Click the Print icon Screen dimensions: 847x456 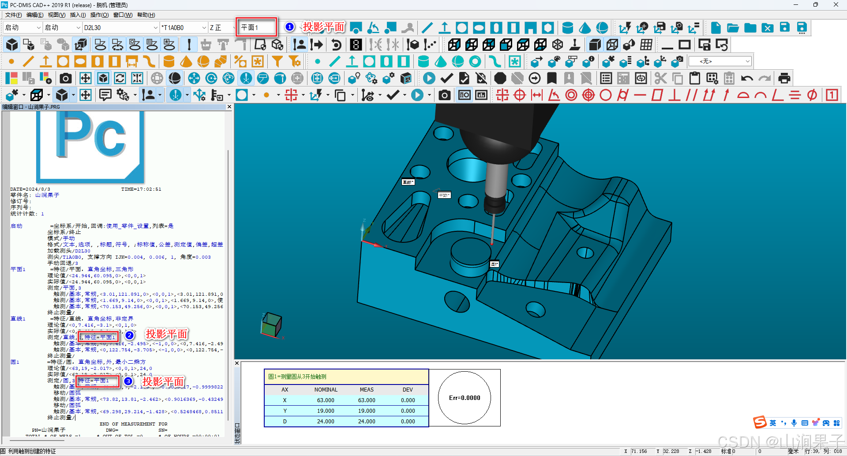point(784,78)
